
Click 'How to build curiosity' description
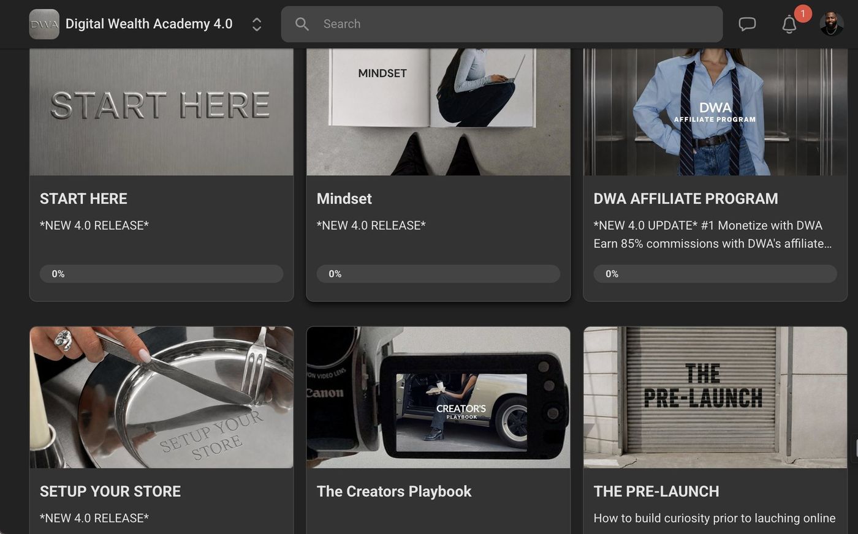coord(715,518)
